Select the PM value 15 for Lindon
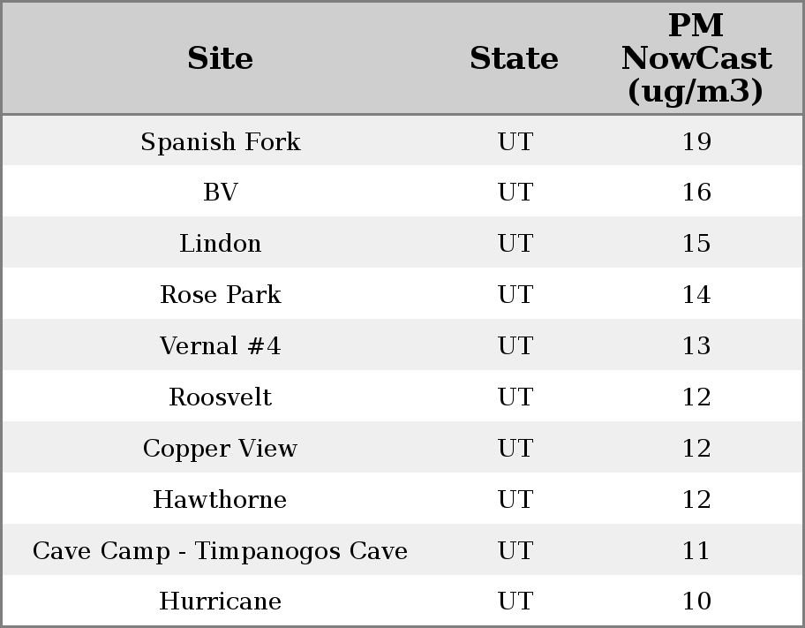The width and height of the screenshot is (805, 628). (696, 244)
